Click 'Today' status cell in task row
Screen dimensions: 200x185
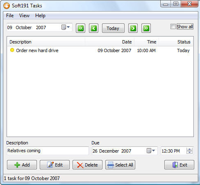[x=183, y=50]
